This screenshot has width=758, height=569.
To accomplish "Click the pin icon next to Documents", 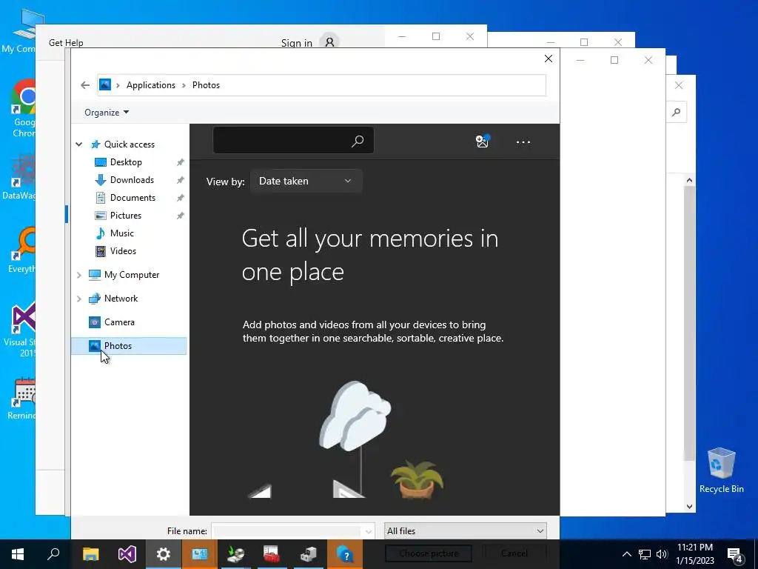I will point(181,198).
